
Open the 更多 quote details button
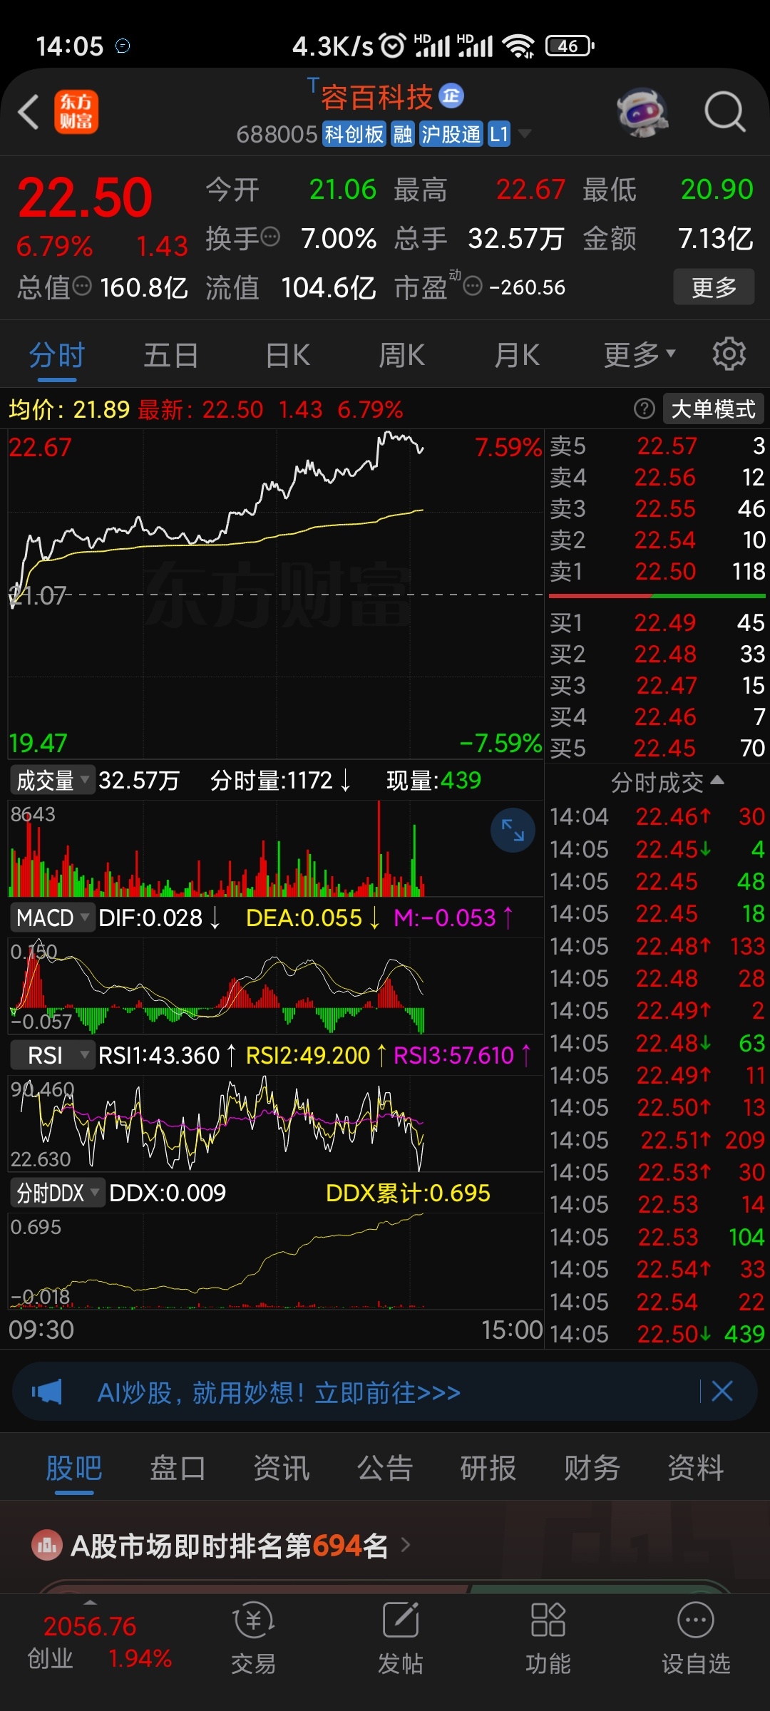pyautogui.click(x=714, y=287)
